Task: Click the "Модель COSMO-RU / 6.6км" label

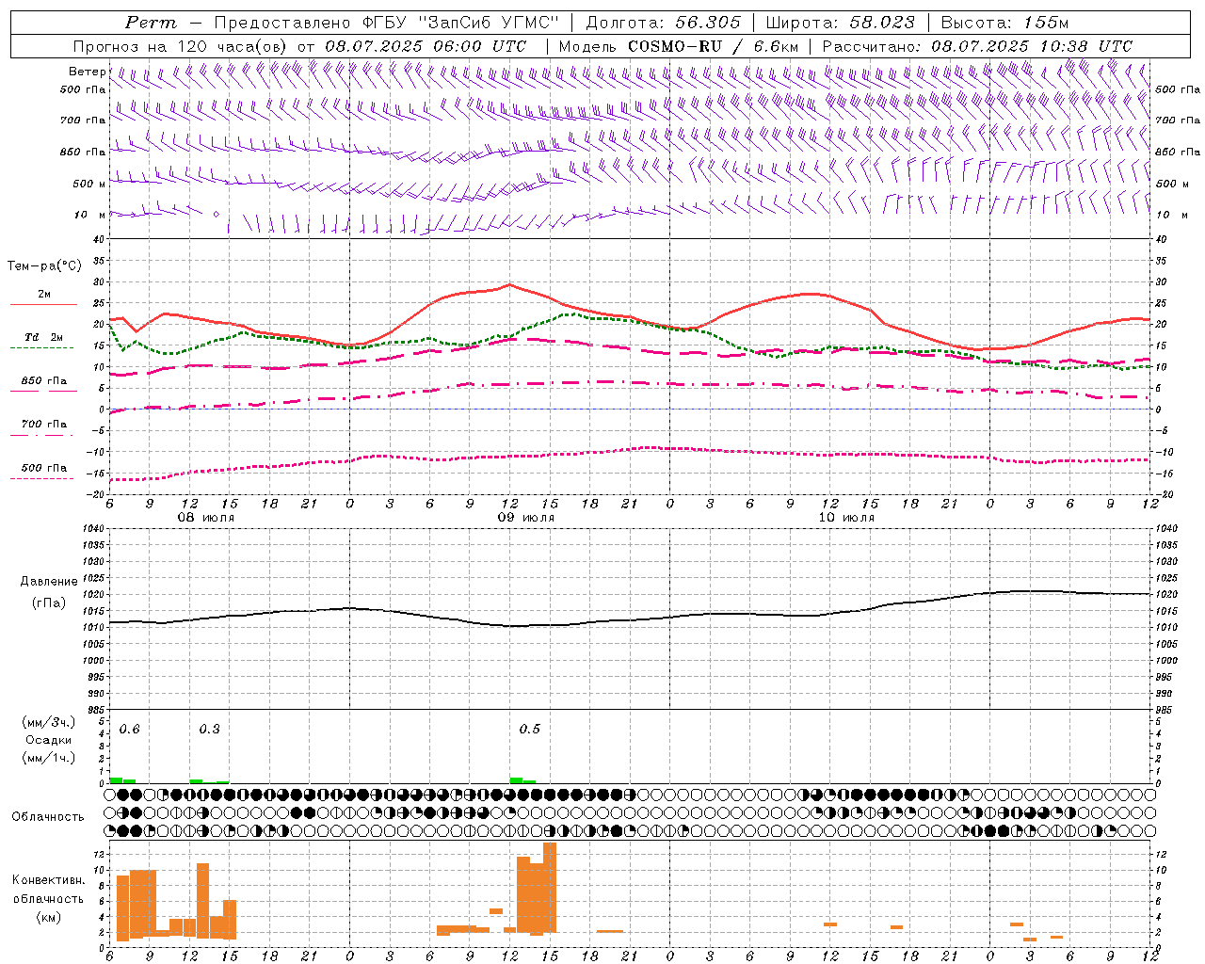Action: [x=678, y=46]
